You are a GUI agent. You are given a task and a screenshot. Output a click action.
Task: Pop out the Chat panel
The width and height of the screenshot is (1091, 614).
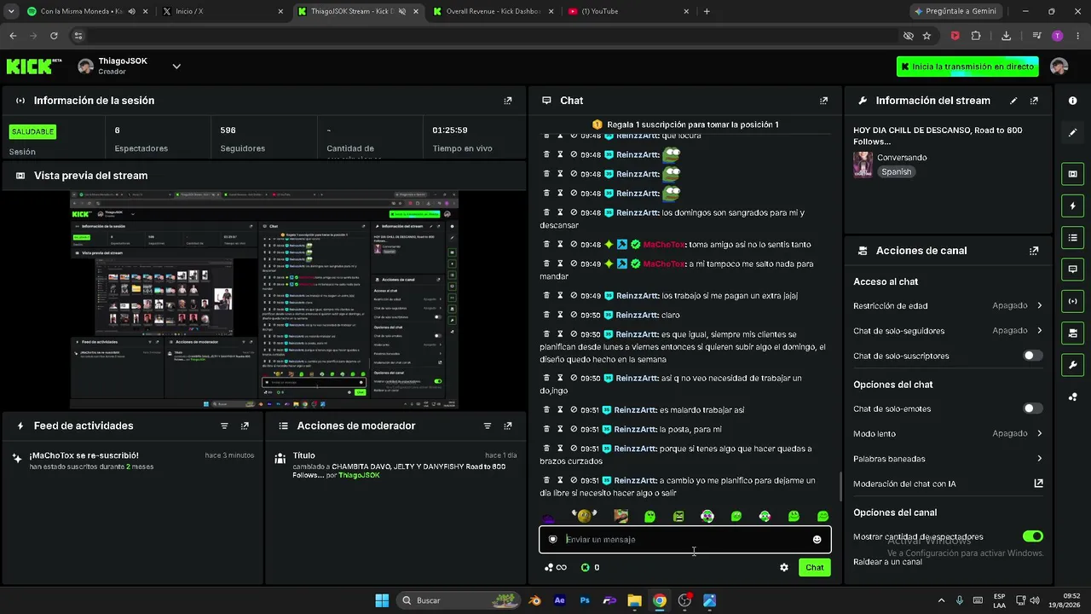point(823,101)
